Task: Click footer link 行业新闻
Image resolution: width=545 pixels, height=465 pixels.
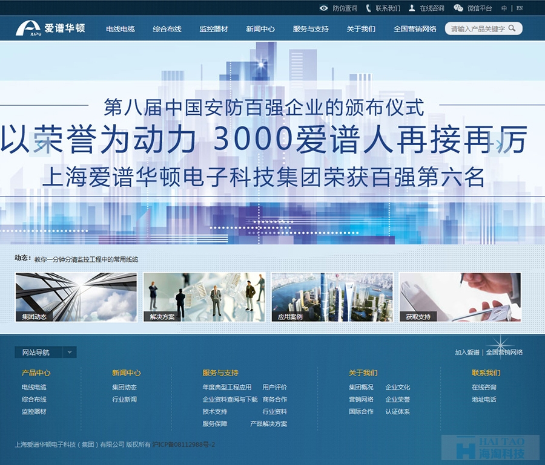Action: click(124, 400)
